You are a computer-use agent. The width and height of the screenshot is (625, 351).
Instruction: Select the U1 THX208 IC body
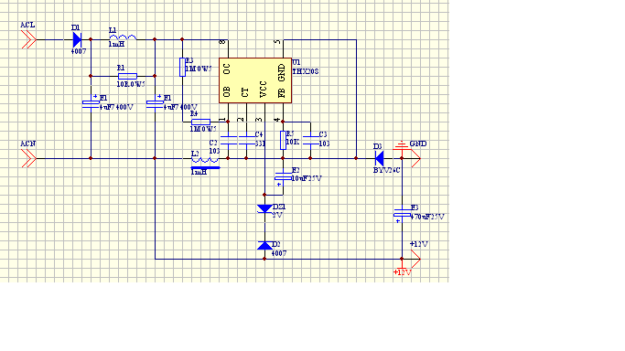point(255,80)
